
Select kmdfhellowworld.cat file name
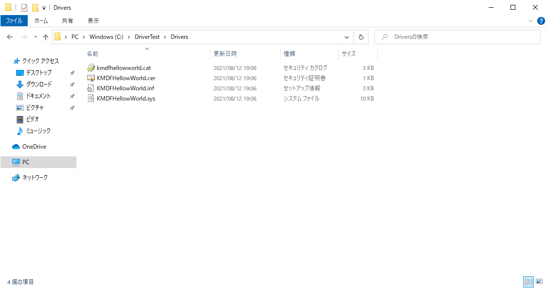[124, 68]
